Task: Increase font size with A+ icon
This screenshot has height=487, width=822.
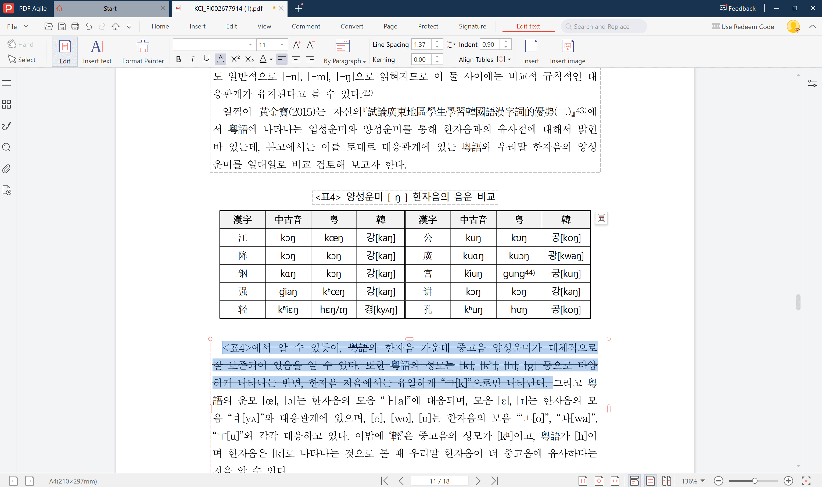Action: click(296, 45)
